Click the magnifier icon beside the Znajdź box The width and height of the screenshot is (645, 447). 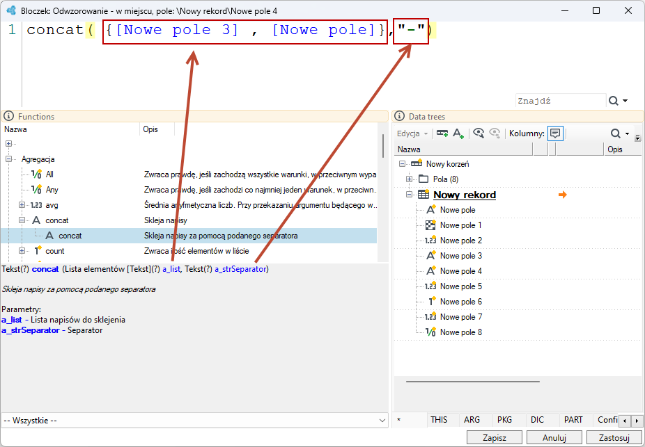(614, 101)
